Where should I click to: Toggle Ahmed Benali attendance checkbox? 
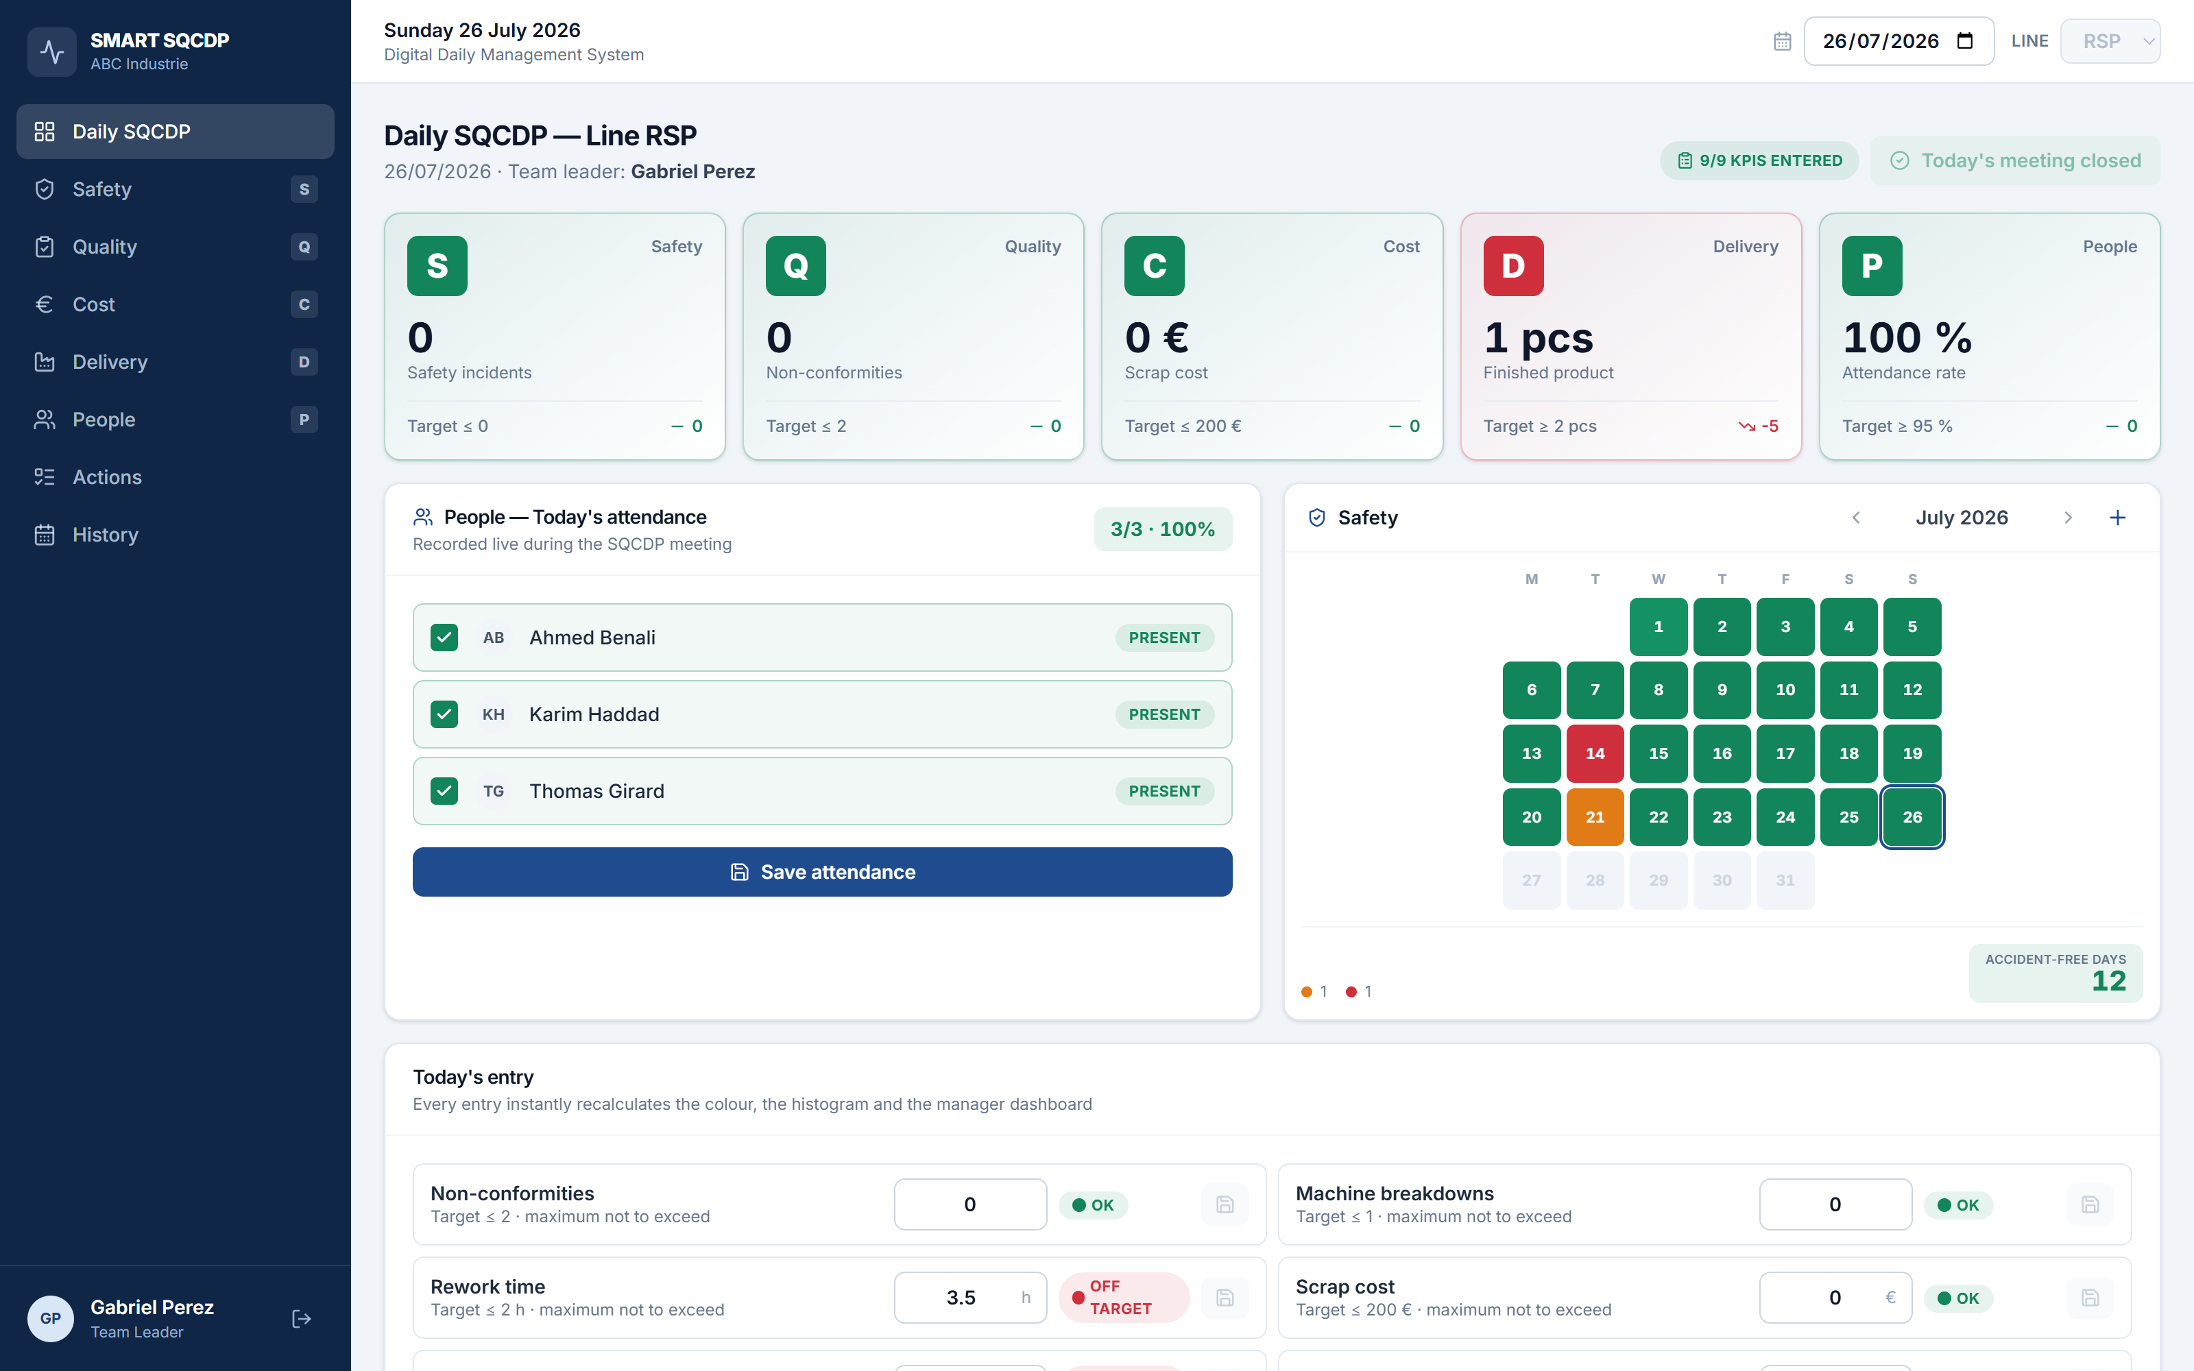[x=444, y=638]
